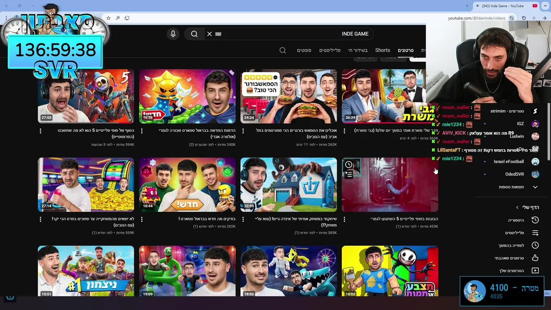Open video title הבובות בפופי פלייטיים 5 השתגעו לגמרי

pos(404,219)
